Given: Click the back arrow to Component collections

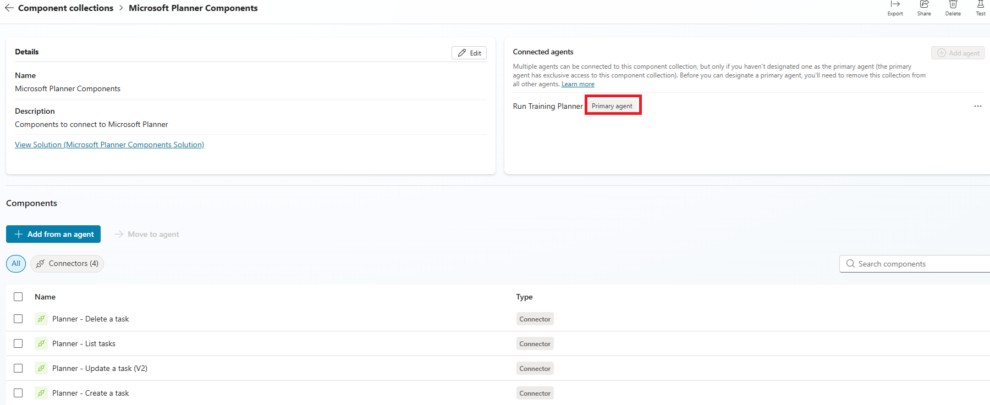Looking at the screenshot, I should tap(9, 8).
